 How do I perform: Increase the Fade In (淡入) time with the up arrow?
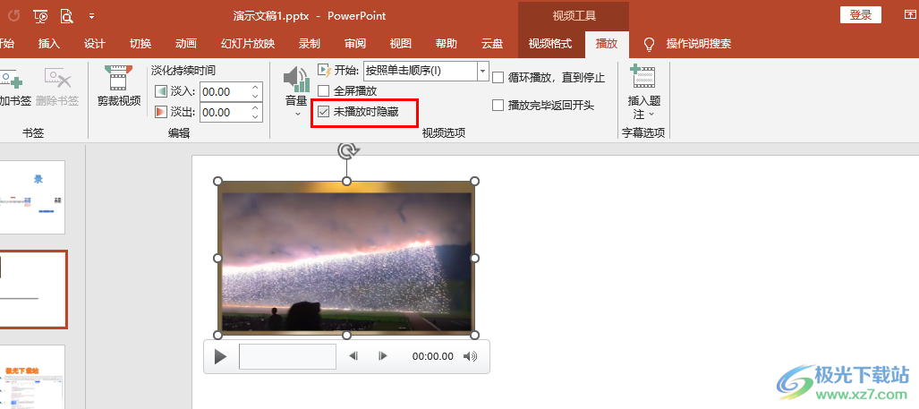(256, 87)
